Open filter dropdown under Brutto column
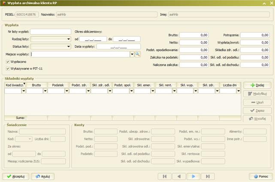 (x=45, y=91)
